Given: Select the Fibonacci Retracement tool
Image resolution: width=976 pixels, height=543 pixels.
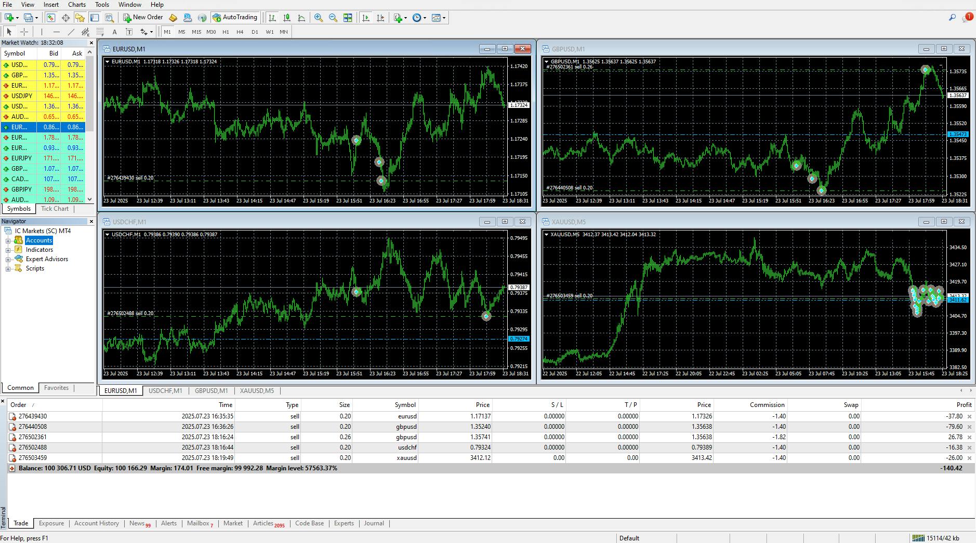Looking at the screenshot, I should tap(100, 32).
